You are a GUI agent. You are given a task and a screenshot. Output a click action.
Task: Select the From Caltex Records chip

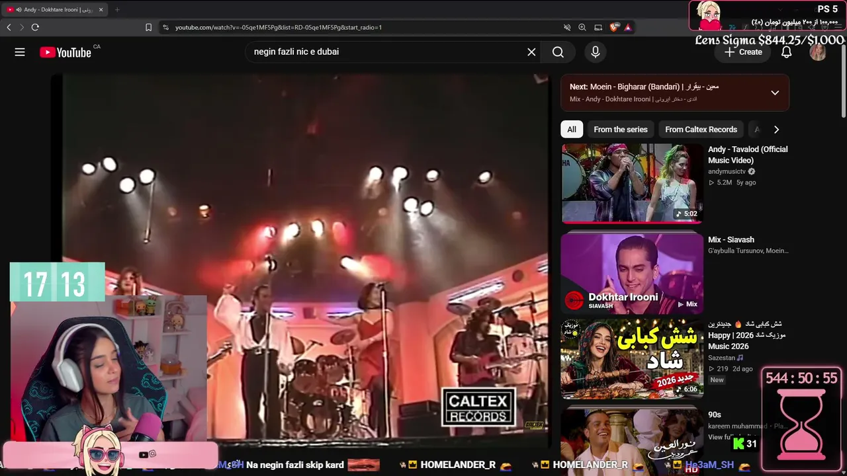click(x=701, y=130)
